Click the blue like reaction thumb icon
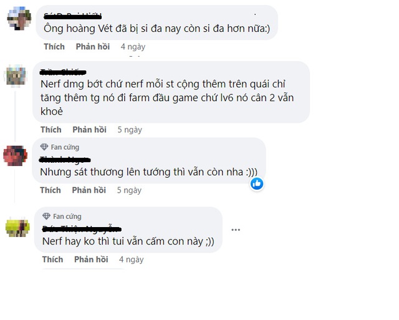This screenshot has height=320, width=399. [x=257, y=183]
